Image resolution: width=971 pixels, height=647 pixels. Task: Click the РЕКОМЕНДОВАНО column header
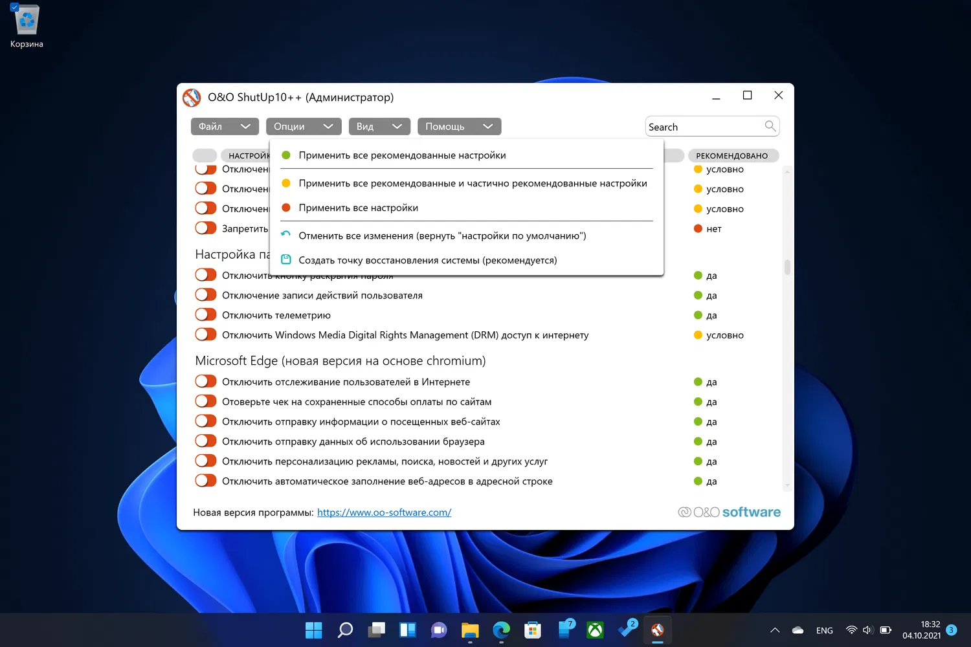coord(732,156)
